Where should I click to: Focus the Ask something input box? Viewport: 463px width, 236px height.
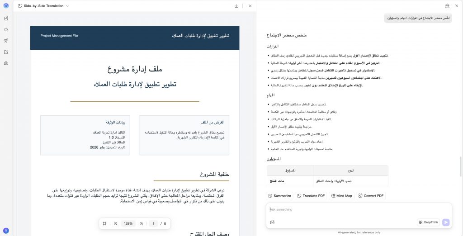pos(359,209)
